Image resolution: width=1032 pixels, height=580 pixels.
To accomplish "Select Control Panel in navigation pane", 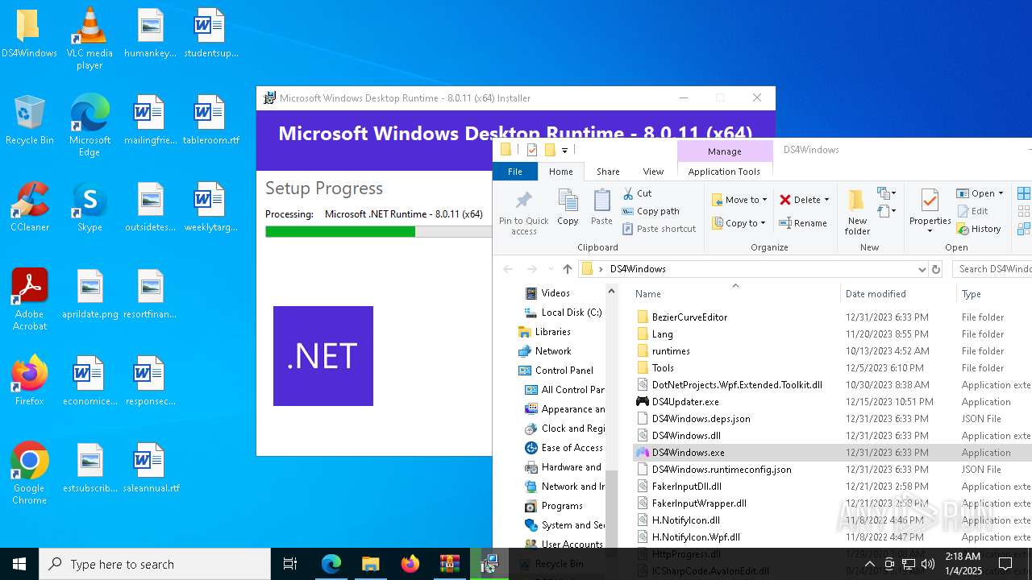I will pyautogui.click(x=556, y=371).
